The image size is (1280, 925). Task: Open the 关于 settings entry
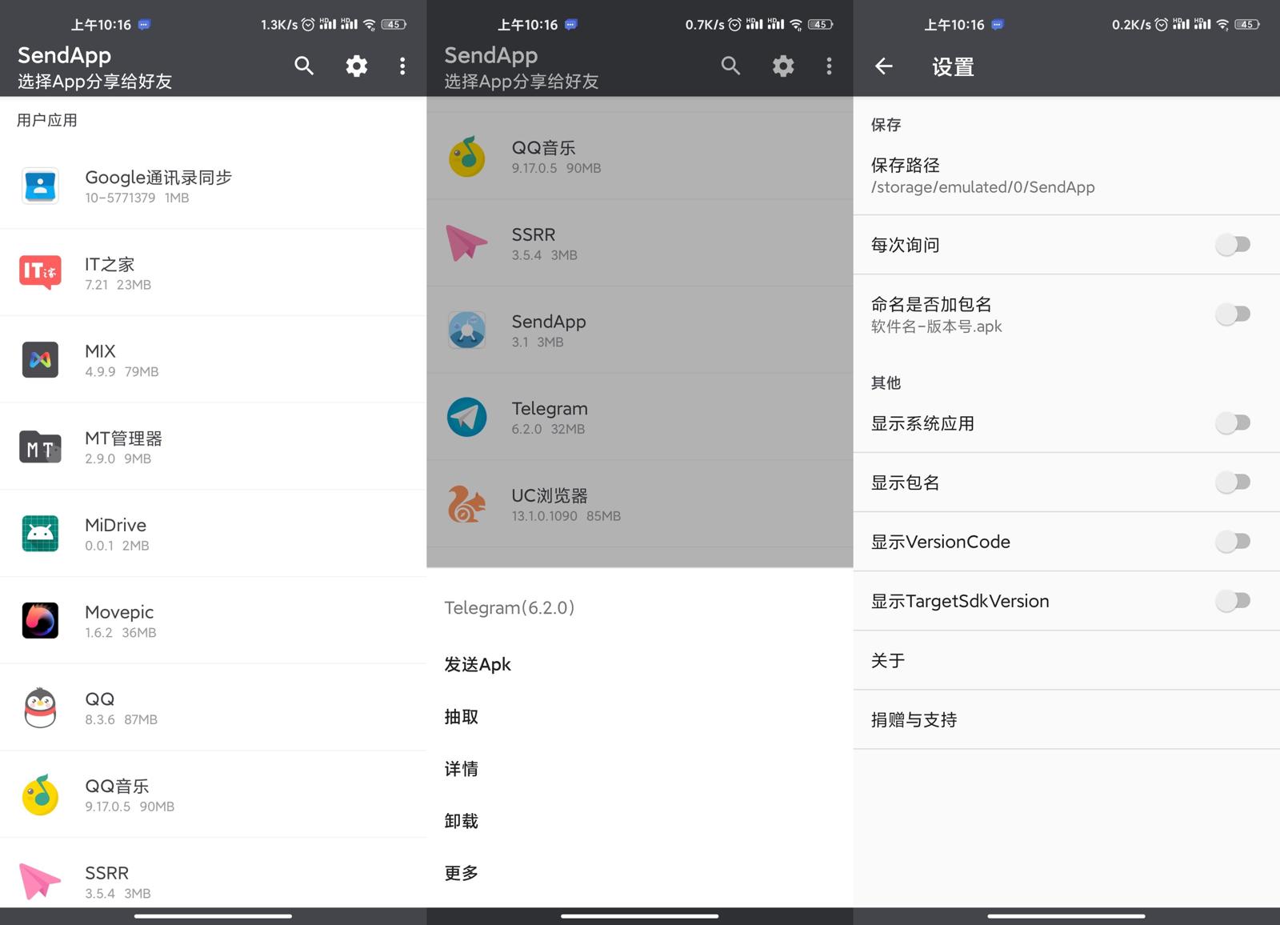888,660
